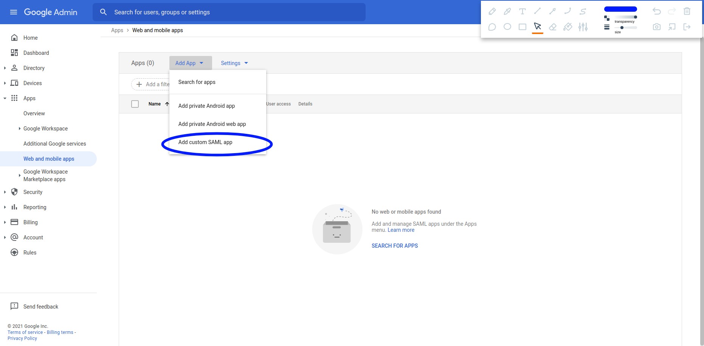Screen dimensions: 704x346
Task: Click the Details column header
Action: [x=305, y=104]
